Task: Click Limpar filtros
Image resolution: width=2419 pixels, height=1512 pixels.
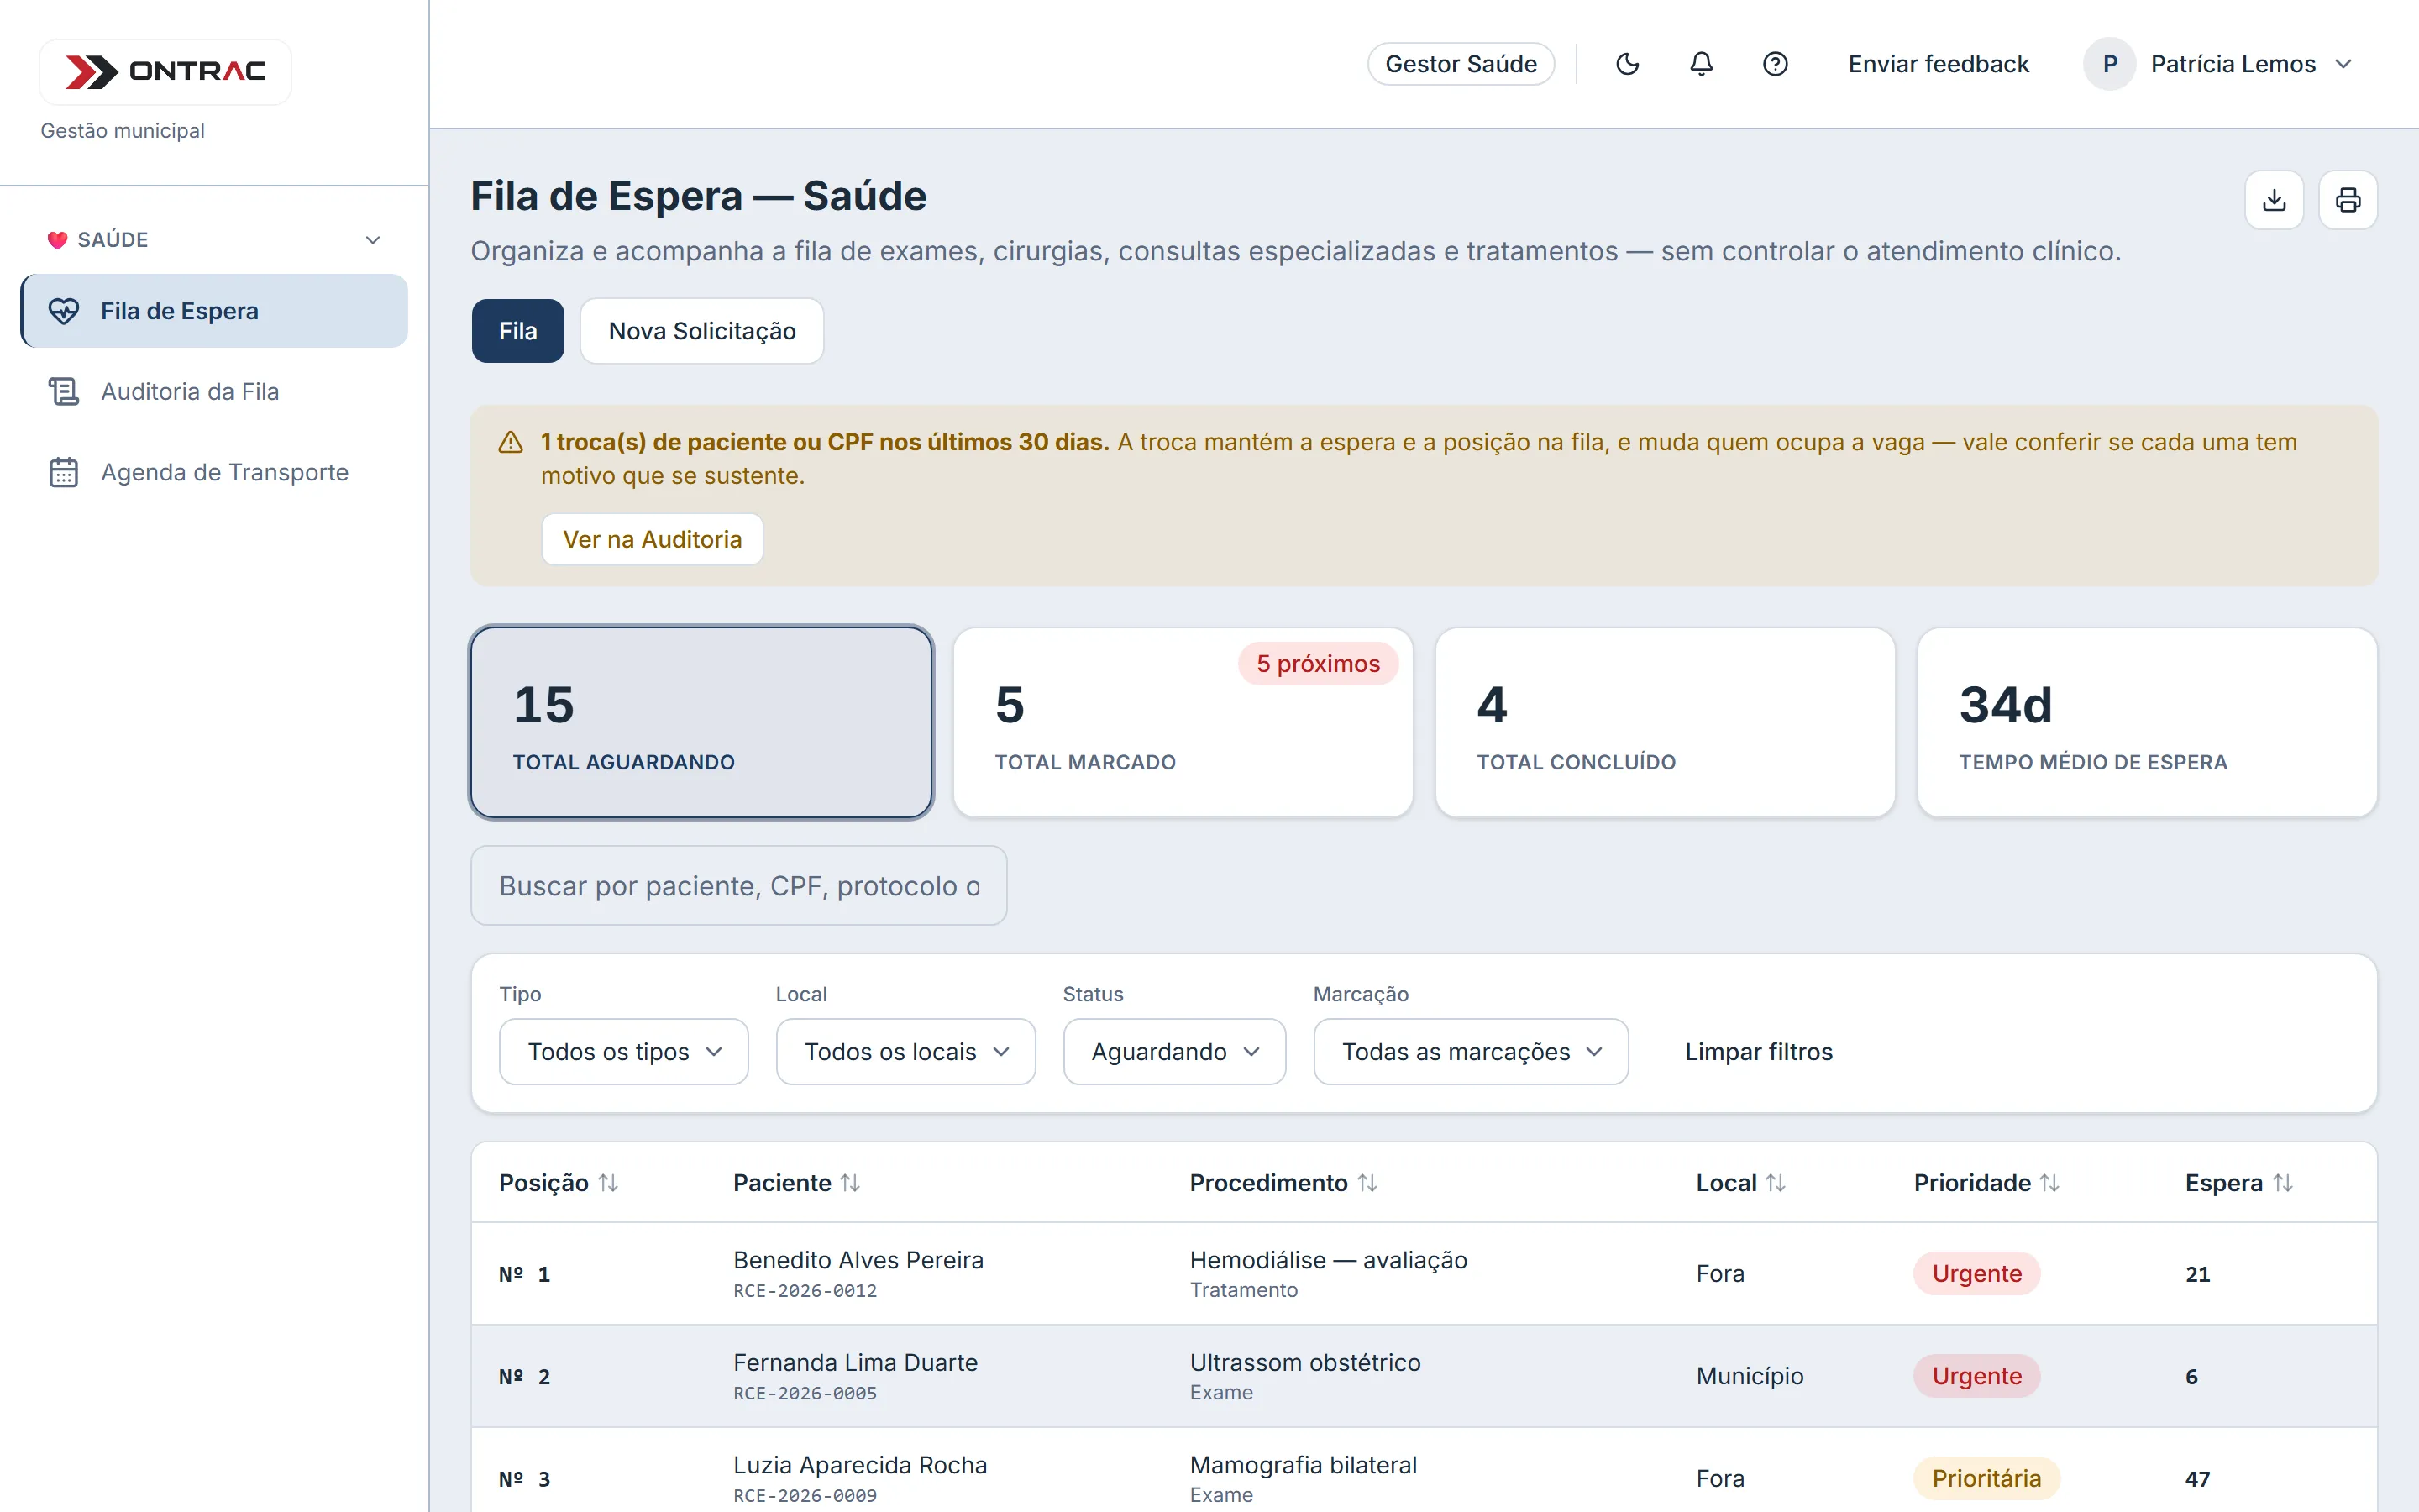Action: tap(1758, 1051)
